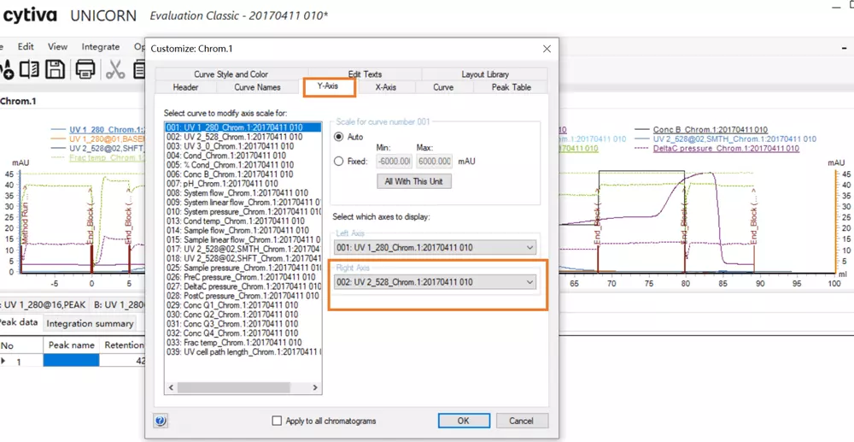Image resolution: width=854 pixels, height=442 pixels.
Task: Select 007: pH_Chrom curve in list
Action: click(222, 184)
